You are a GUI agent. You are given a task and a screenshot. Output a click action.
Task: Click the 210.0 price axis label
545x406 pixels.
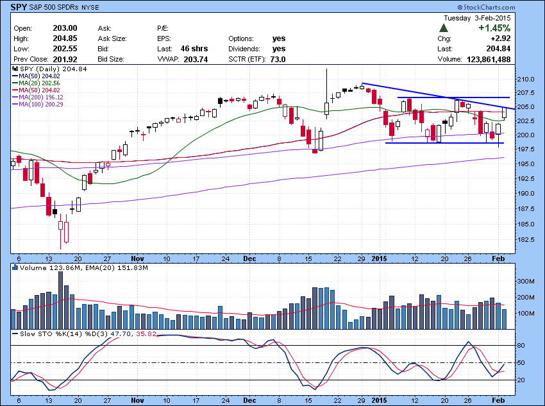pyautogui.click(x=525, y=80)
